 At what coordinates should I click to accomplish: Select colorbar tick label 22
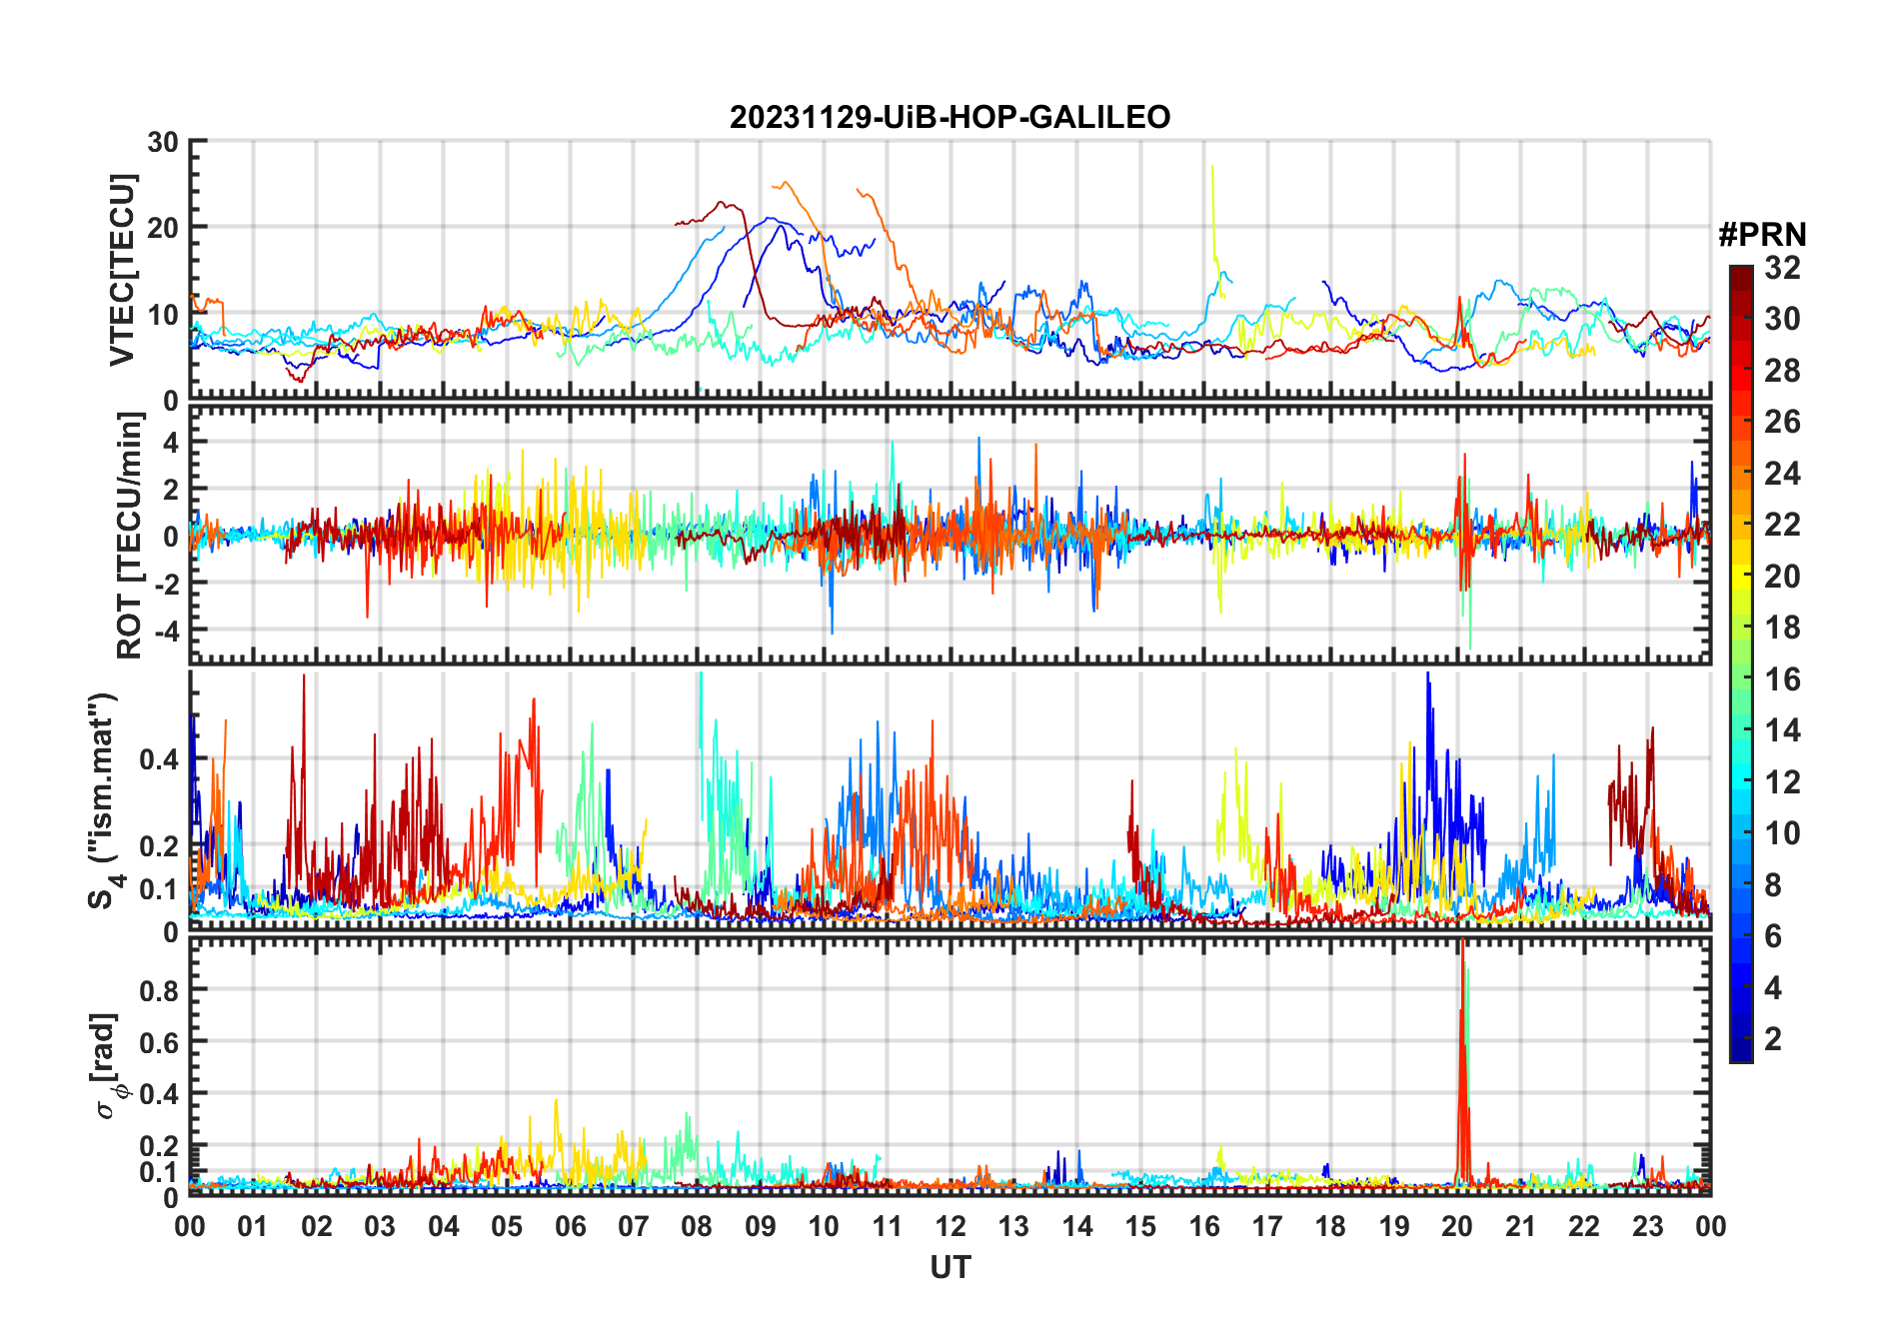click(x=1782, y=525)
